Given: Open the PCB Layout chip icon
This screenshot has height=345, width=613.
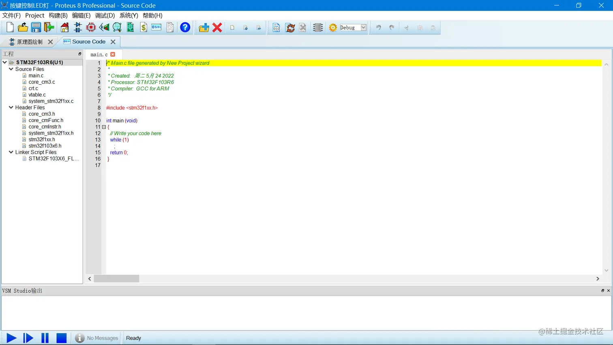Looking at the screenshot, I should pos(91,28).
